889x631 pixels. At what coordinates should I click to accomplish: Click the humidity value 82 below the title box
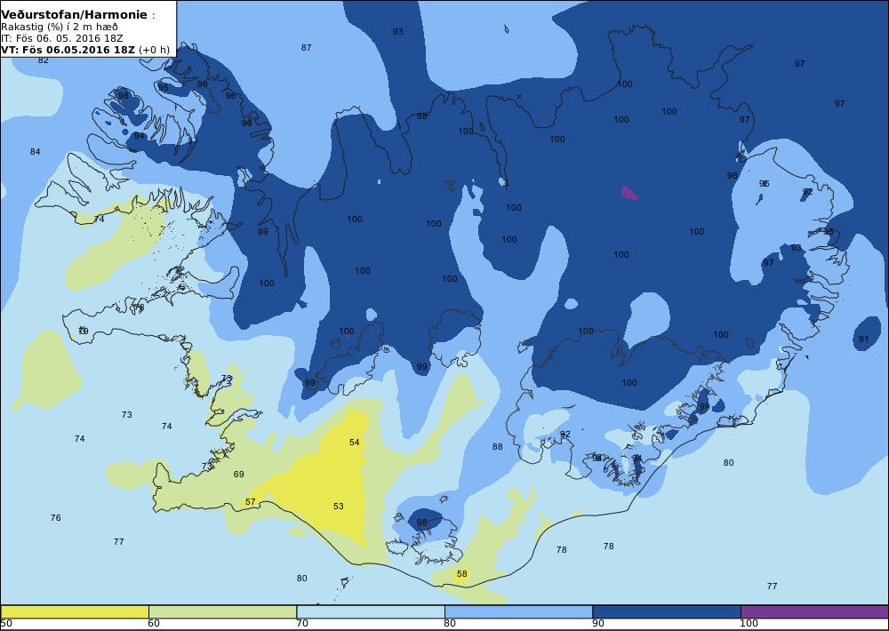tap(44, 60)
